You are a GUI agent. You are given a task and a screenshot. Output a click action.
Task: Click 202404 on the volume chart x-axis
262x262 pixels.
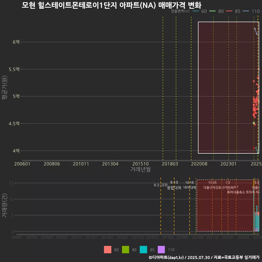(x=243, y=237)
